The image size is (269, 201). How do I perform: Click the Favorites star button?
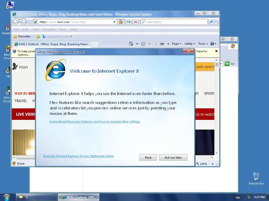(22, 36)
